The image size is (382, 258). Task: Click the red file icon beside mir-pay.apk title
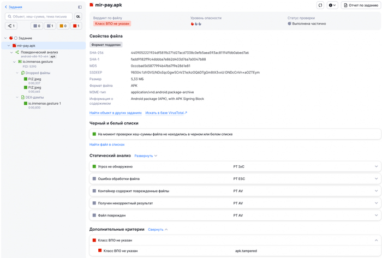[x=92, y=5]
